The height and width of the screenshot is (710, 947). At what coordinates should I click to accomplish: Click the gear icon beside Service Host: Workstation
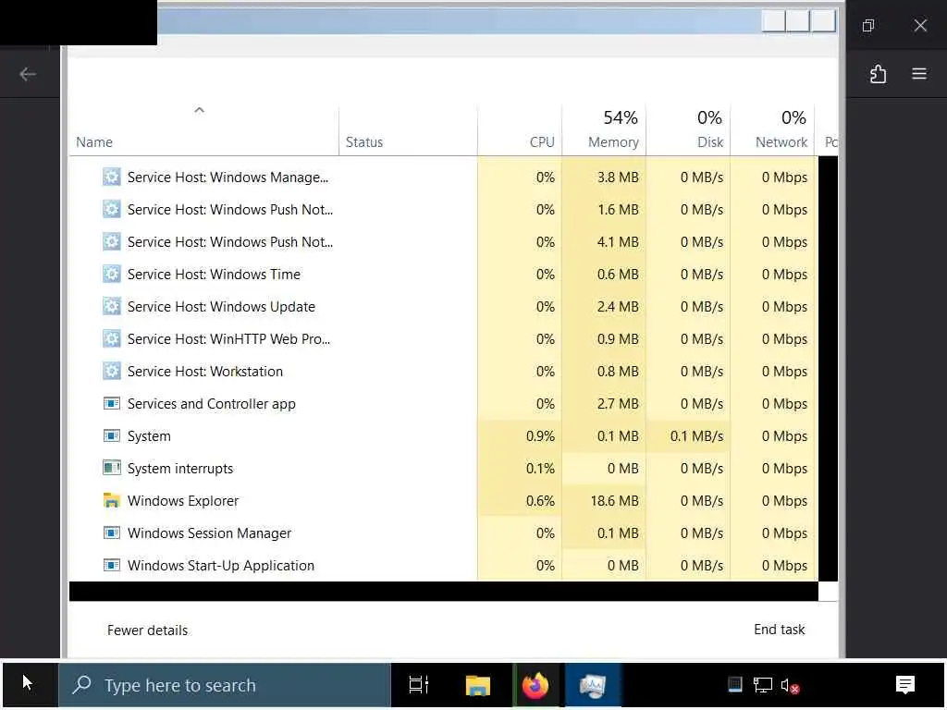112,372
